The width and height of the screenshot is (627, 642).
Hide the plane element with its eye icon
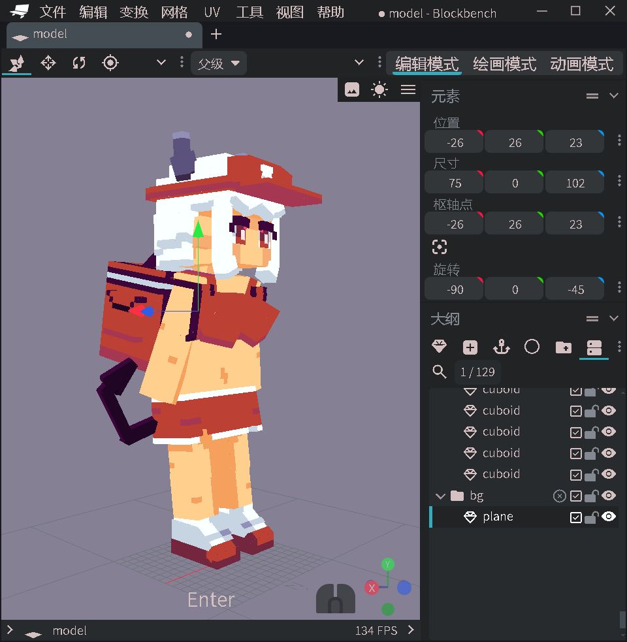click(x=609, y=517)
